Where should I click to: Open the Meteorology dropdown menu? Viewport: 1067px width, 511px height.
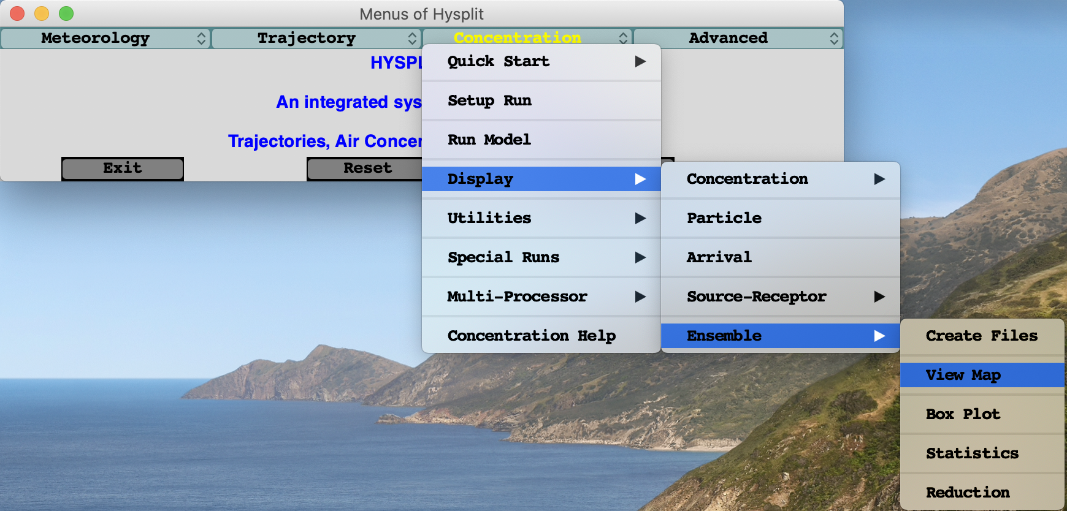105,38
